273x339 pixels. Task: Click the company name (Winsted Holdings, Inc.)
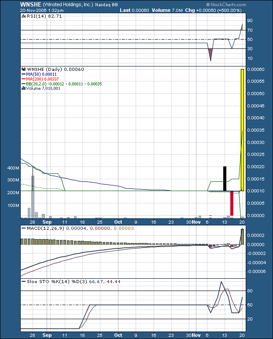[68, 4]
